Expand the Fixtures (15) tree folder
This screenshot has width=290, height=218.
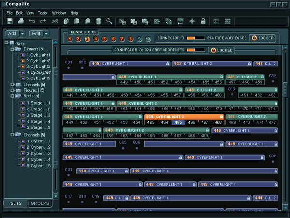click(12, 90)
